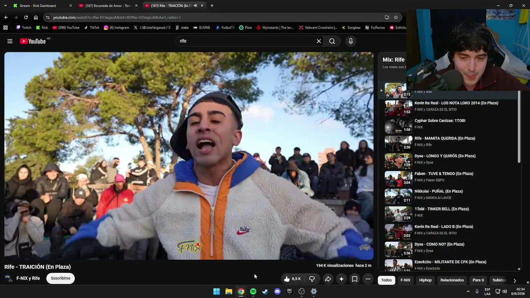Open Spotify from the taskbar
Screen dimensions: 530x298
(x=253, y=291)
